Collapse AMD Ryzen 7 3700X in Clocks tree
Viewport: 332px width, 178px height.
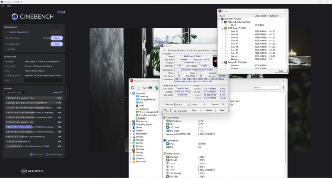coord(222,28)
